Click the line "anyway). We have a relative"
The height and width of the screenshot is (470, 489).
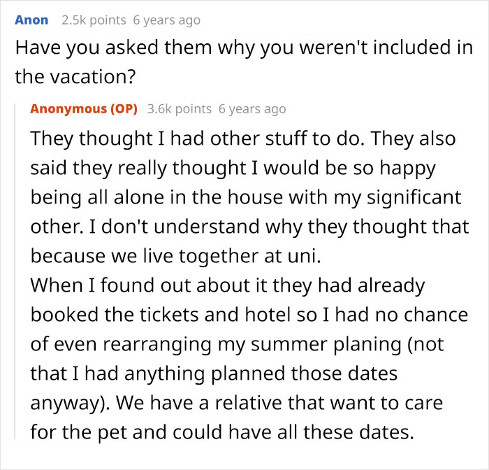237,403
